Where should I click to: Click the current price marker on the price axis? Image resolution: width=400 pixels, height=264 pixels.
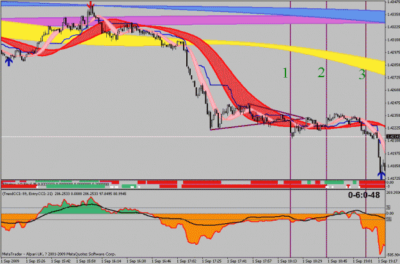[393, 136]
